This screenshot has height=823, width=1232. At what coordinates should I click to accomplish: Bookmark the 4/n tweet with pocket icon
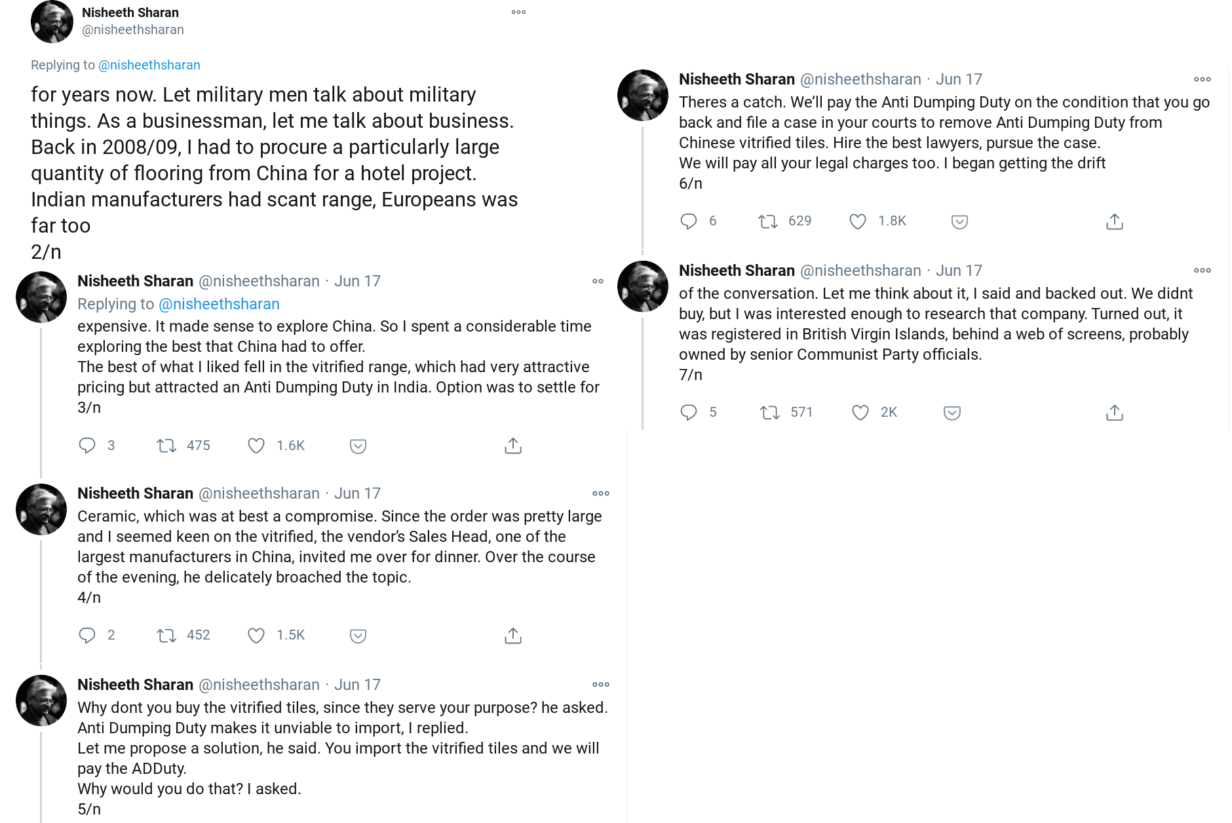coord(358,636)
